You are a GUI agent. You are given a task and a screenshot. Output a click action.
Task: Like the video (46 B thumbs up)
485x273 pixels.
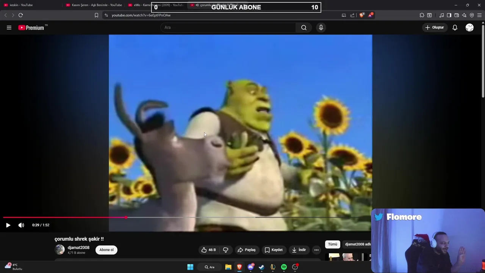tap(208, 250)
